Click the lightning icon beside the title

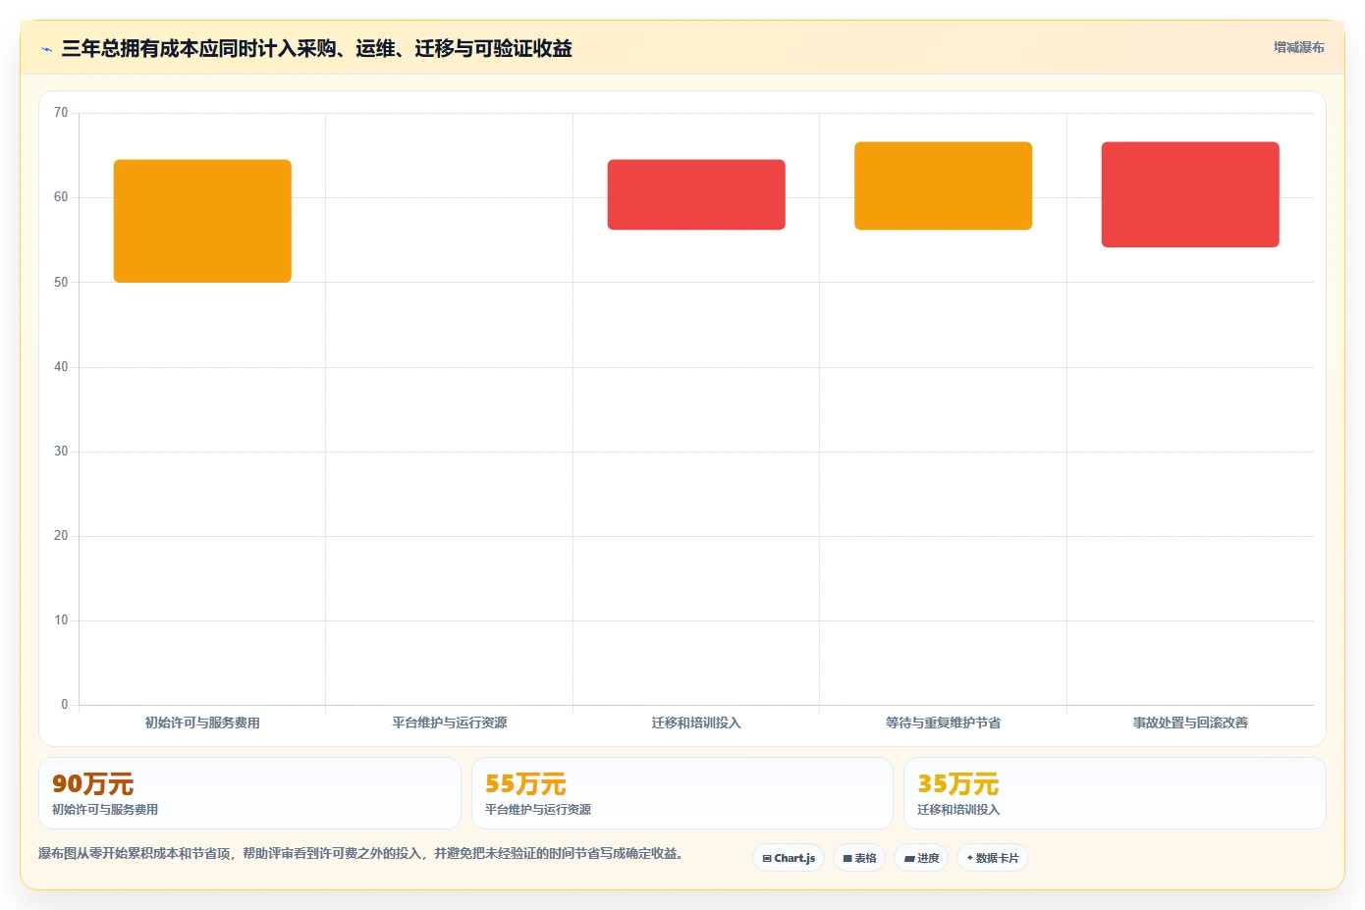[x=46, y=49]
